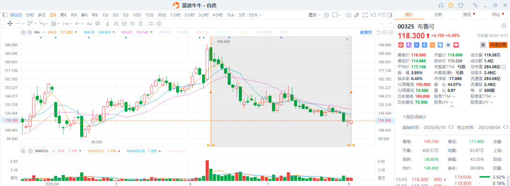Activate the magnet snap tool
Screen dimensions: 510x186
tap(116, 24)
